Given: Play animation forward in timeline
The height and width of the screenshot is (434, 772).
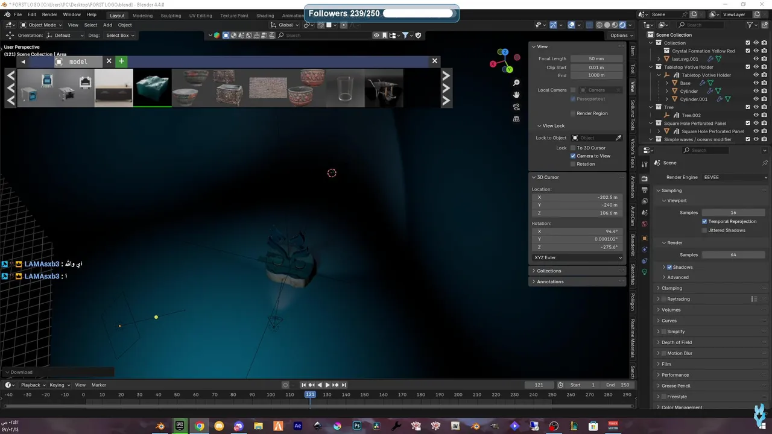Looking at the screenshot, I should point(327,385).
